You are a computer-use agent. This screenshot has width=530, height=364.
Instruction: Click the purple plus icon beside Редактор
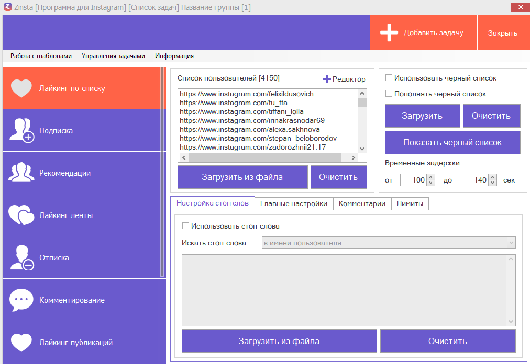pyautogui.click(x=326, y=79)
